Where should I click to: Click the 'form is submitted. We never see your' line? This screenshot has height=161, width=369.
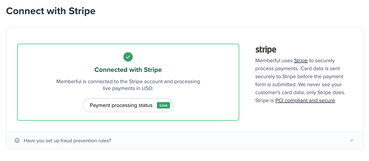click(299, 84)
